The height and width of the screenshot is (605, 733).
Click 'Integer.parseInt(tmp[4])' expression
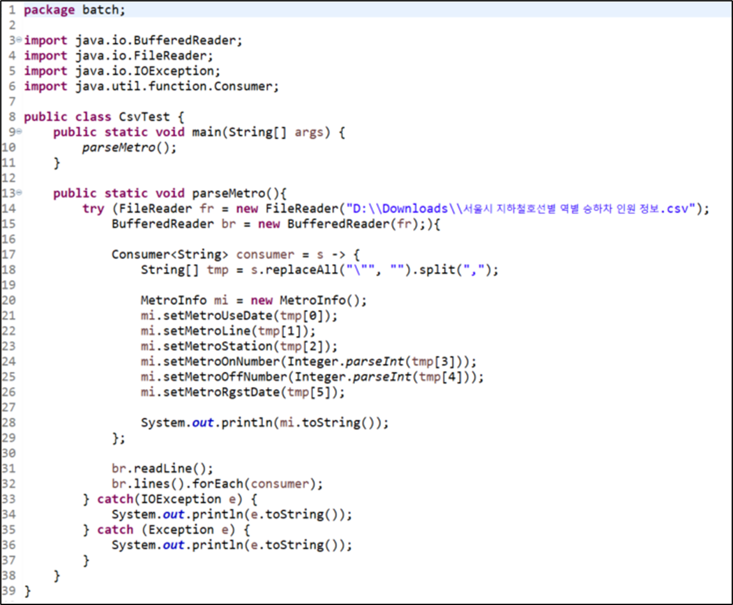point(382,377)
